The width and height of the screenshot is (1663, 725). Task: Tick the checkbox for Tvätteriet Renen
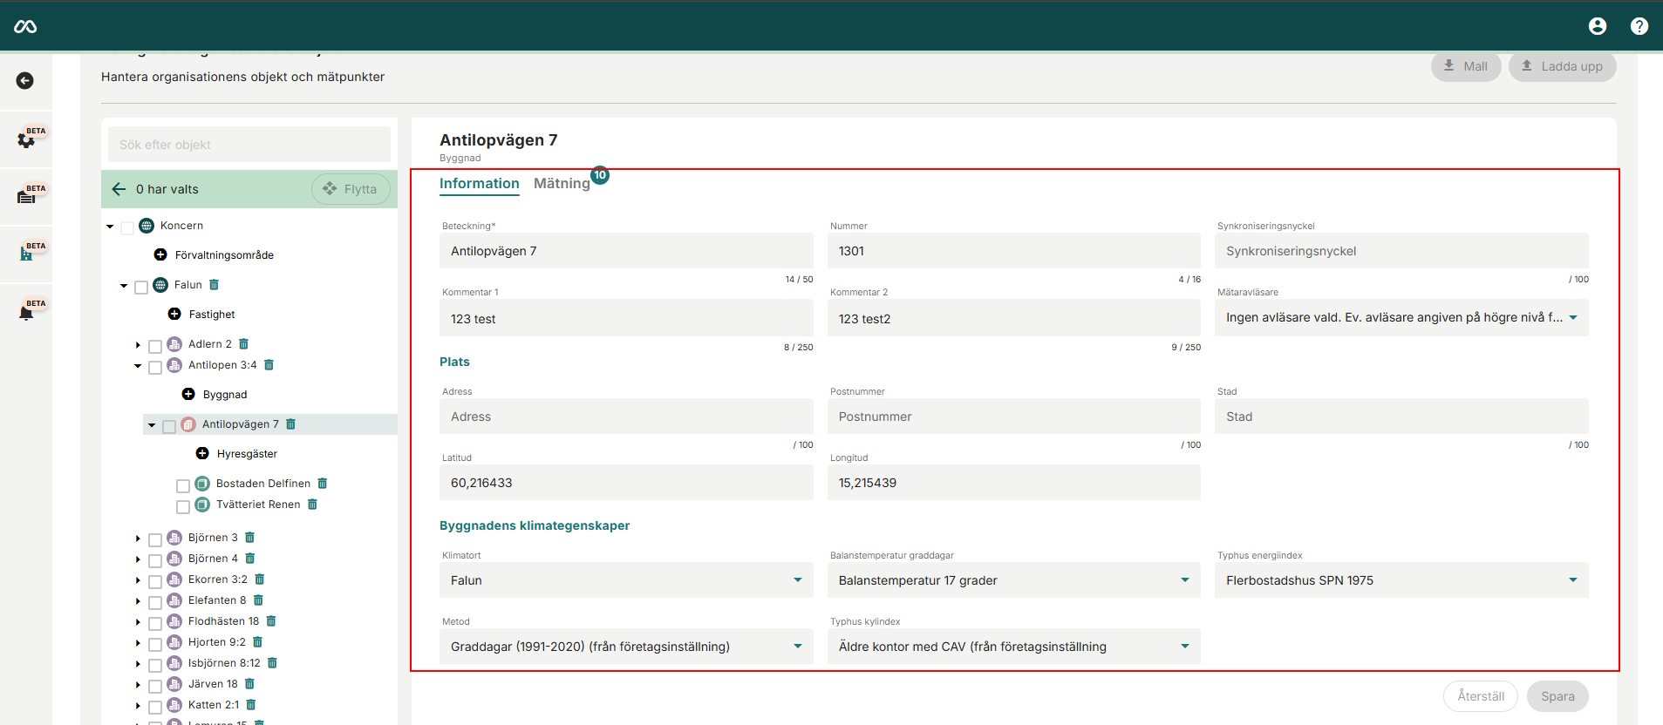[x=183, y=506]
